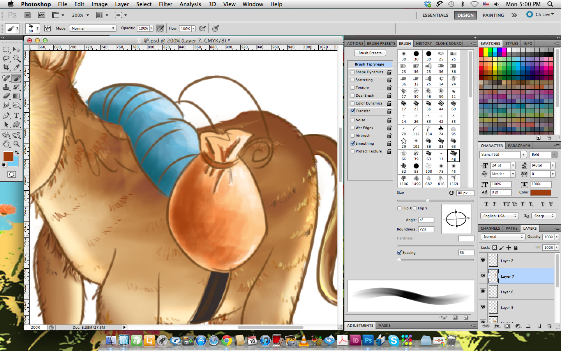Viewport: 561px width, 351px height.
Task: Switch to the Painting workspace
Action: 493,15
